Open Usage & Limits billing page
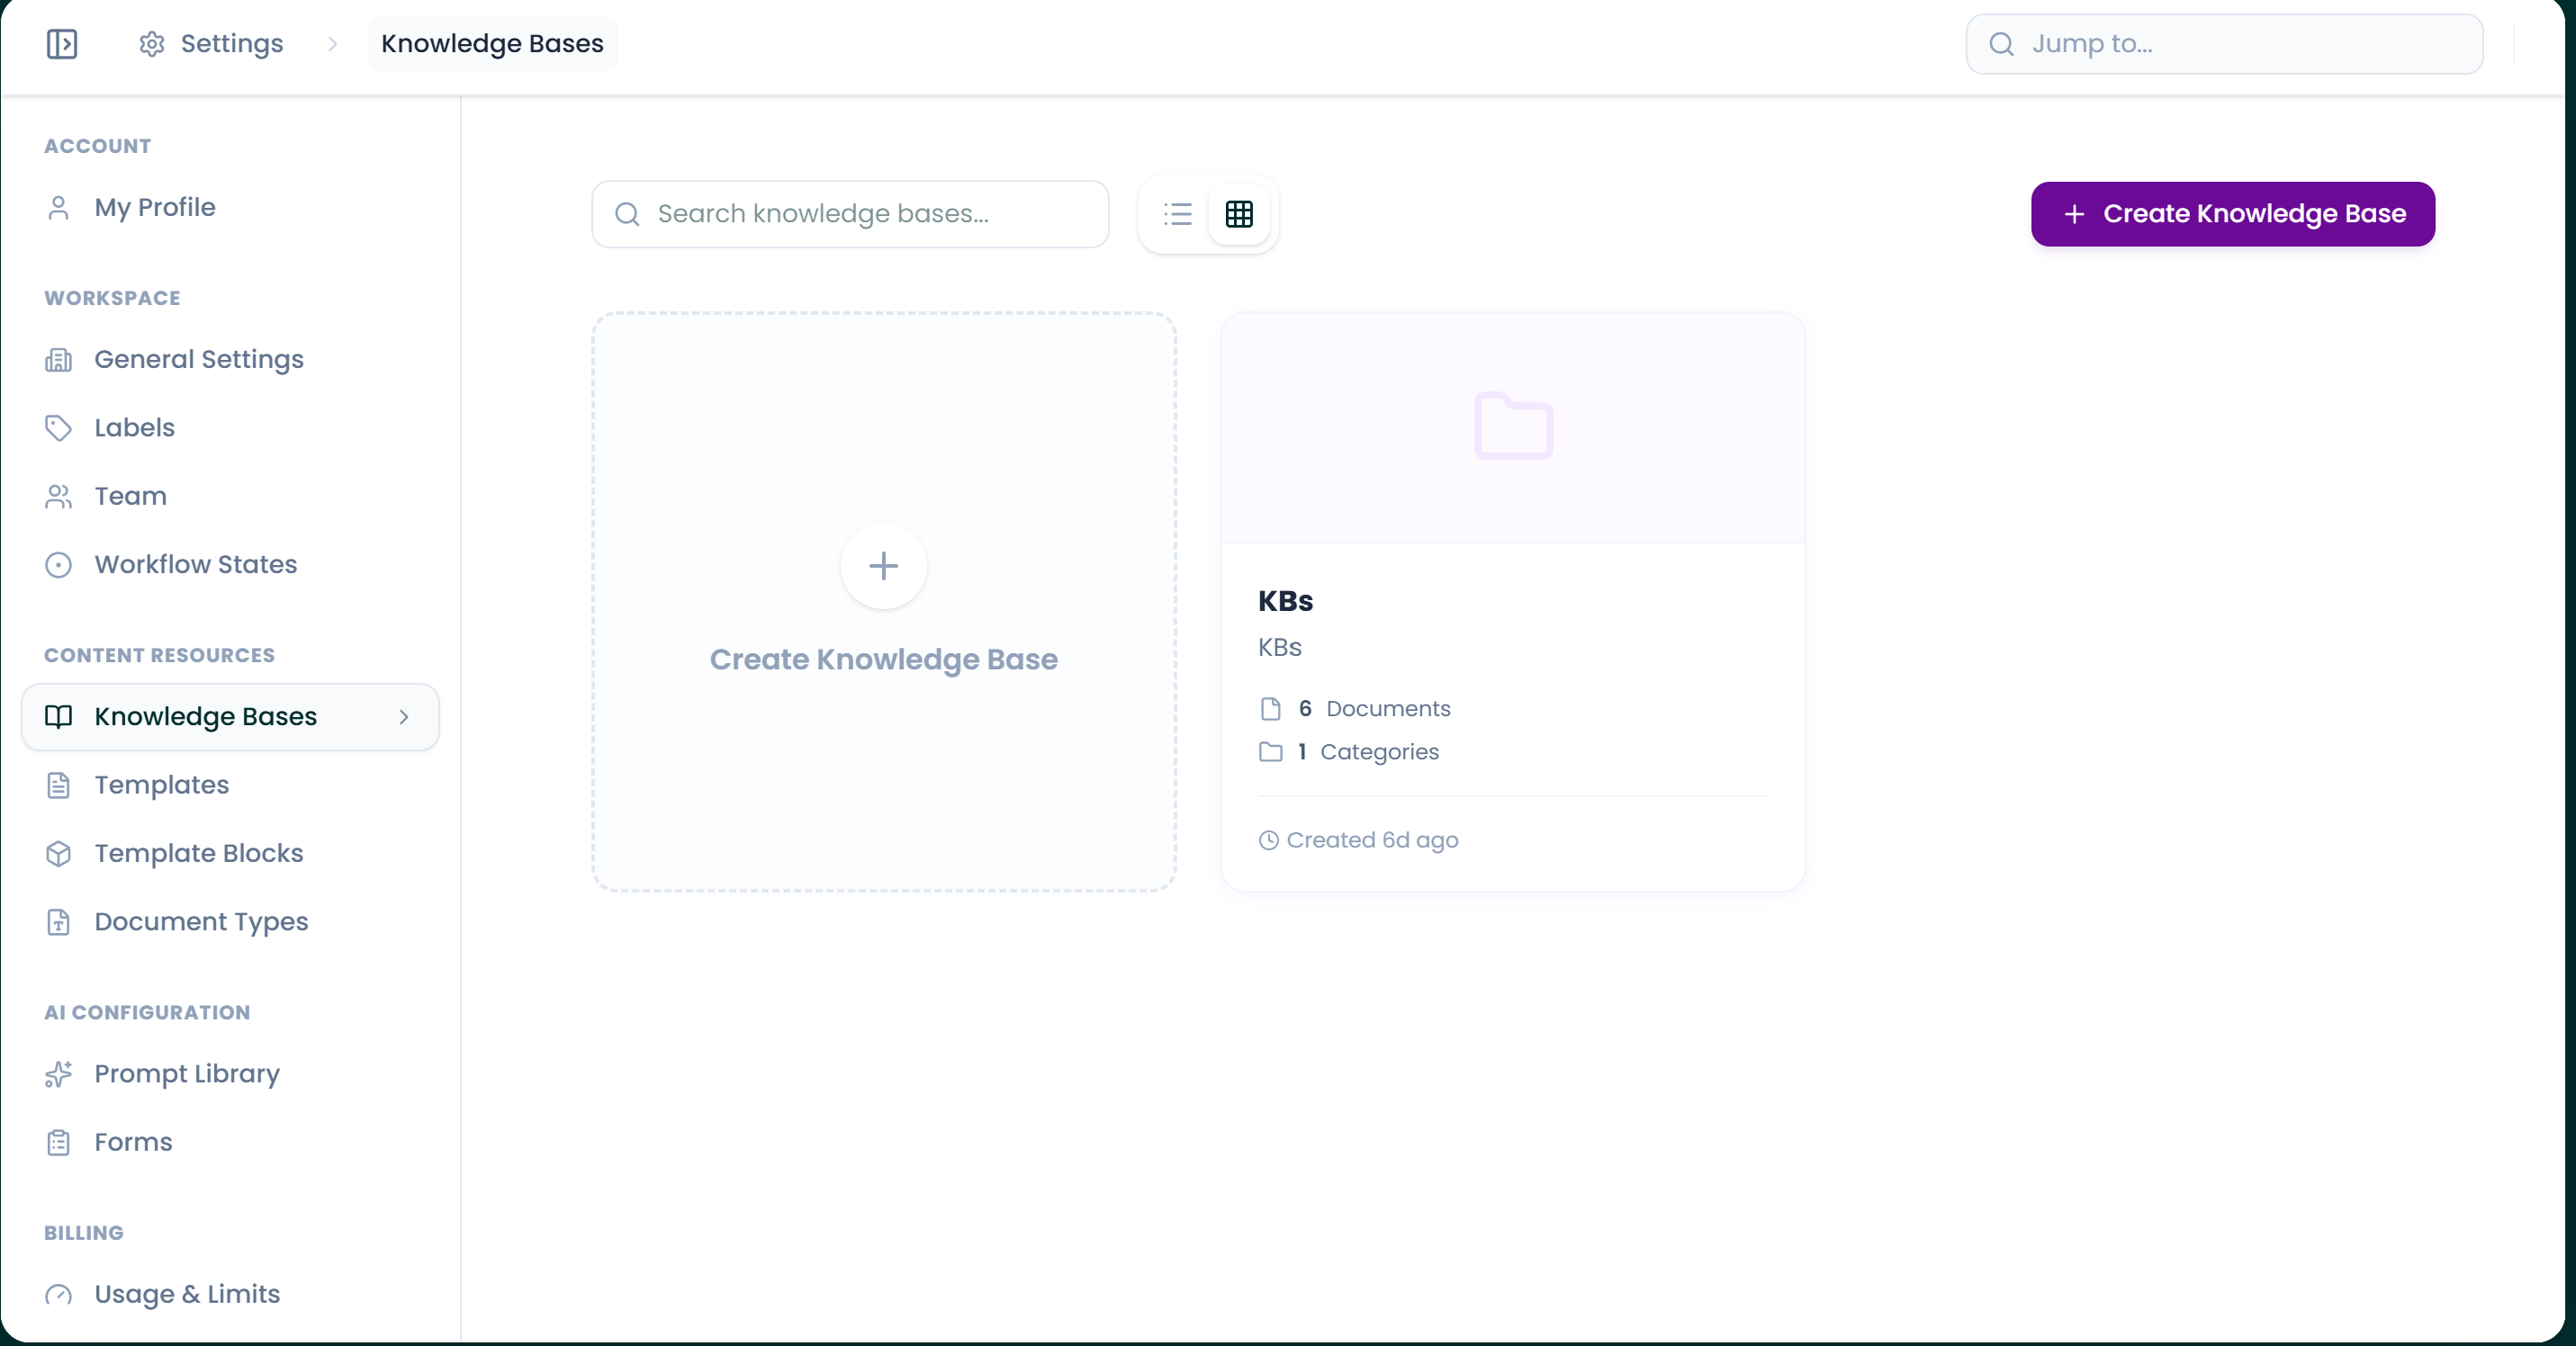2576x1346 pixels. coord(187,1294)
